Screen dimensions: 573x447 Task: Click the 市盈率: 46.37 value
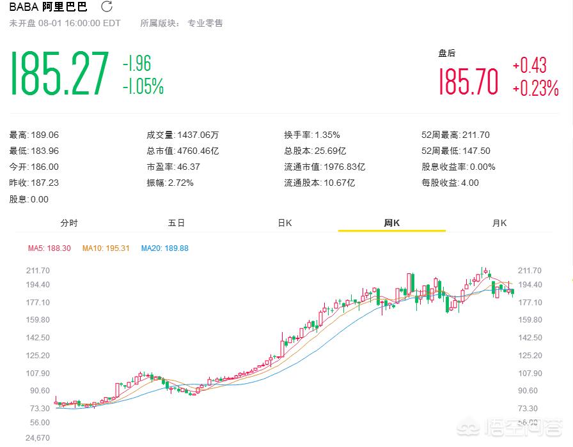(173, 167)
